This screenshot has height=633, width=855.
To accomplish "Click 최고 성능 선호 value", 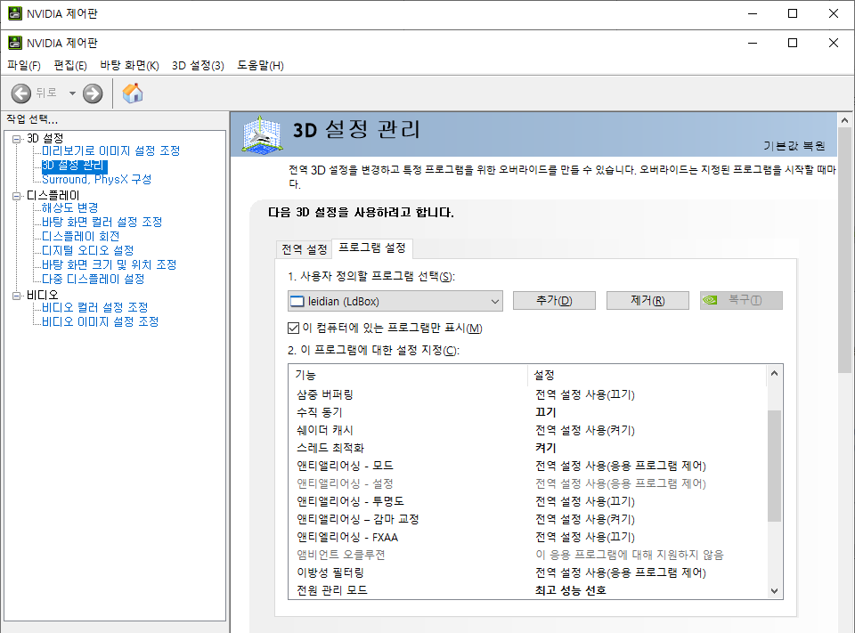I will tap(570, 590).
